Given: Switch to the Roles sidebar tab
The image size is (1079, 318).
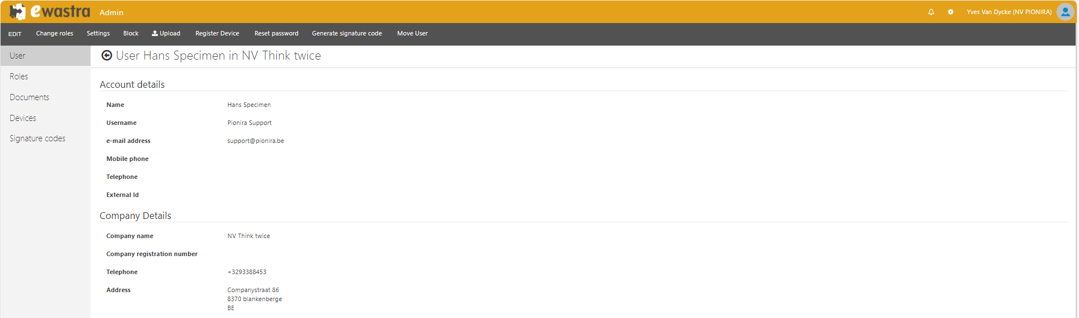Looking at the screenshot, I should click(x=45, y=77).
